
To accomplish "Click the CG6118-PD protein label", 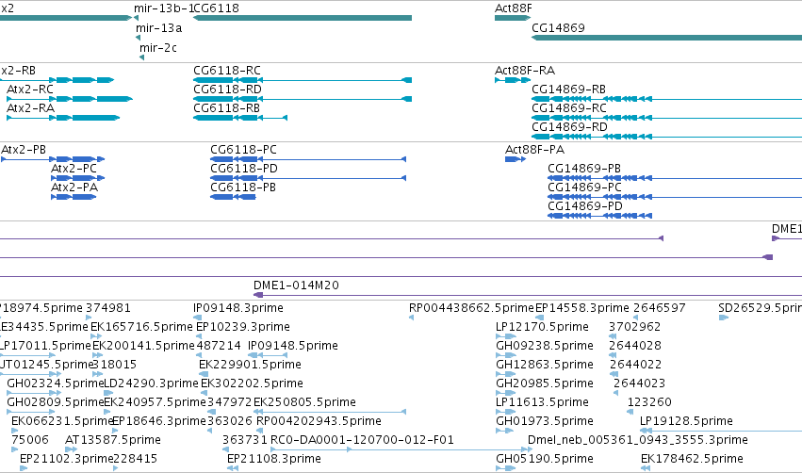I will [x=244, y=169].
